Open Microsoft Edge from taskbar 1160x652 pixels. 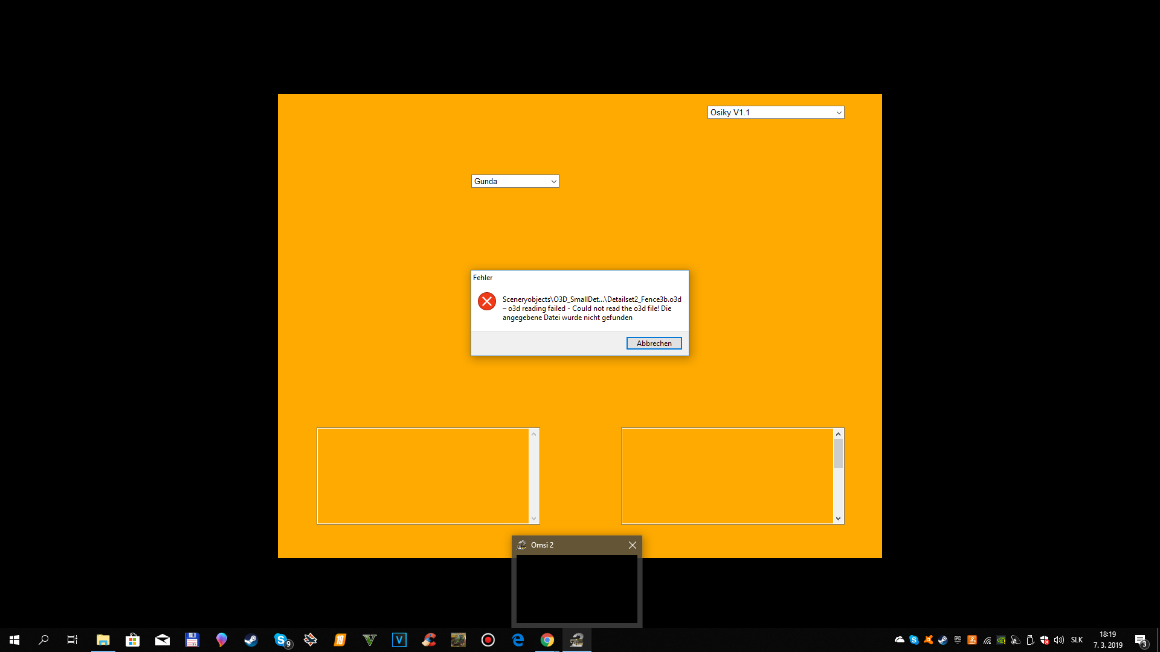click(518, 640)
